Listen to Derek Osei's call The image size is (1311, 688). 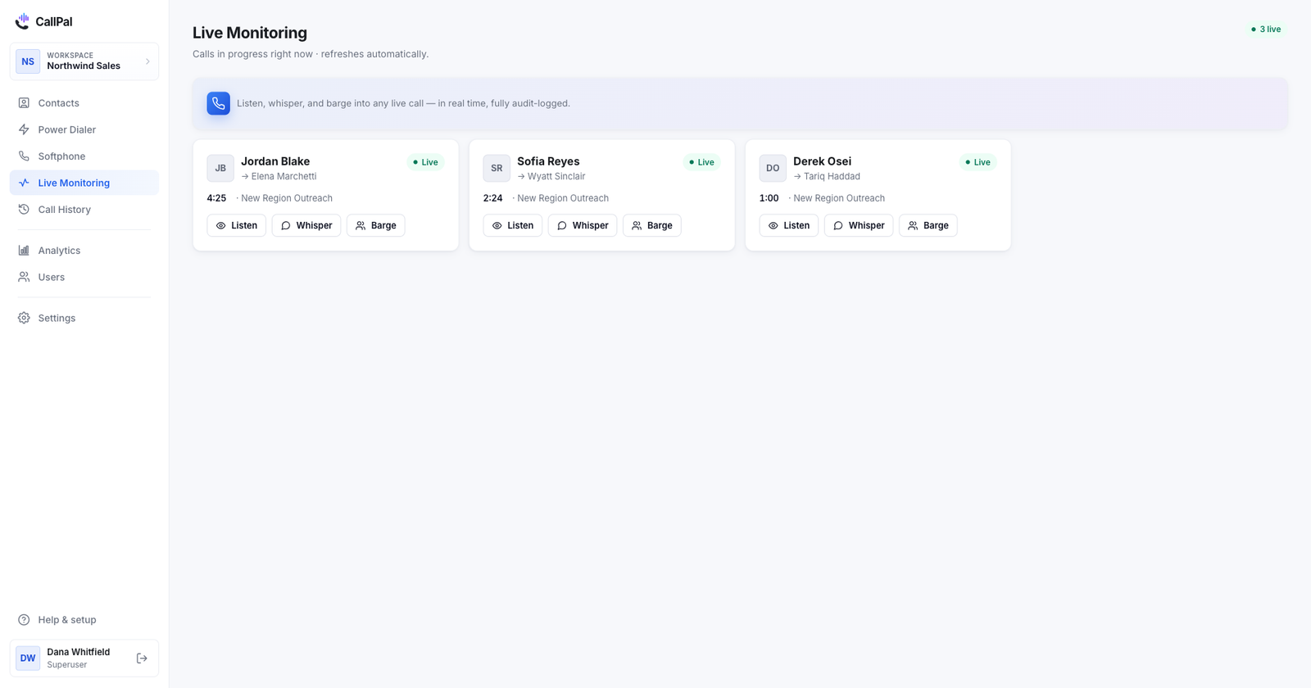click(x=789, y=225)
